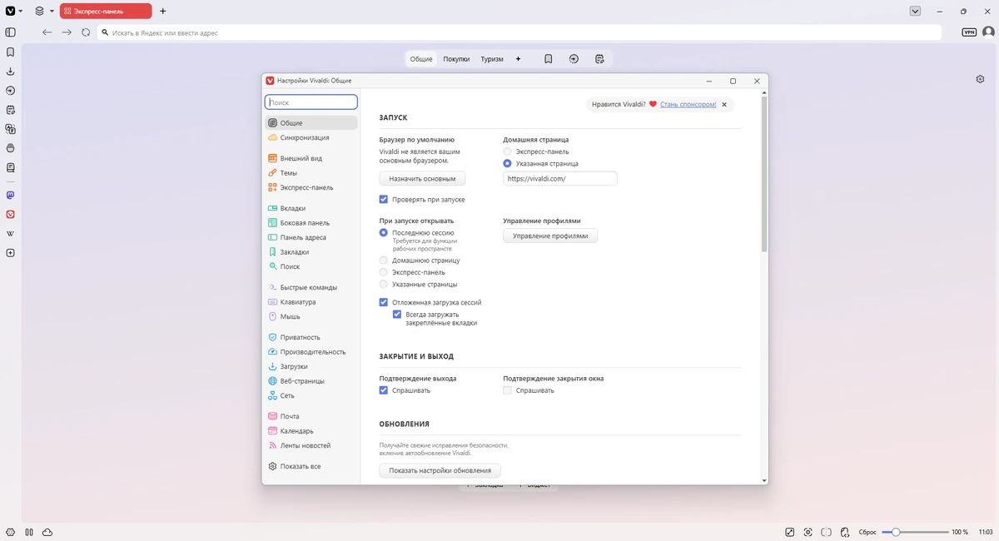The width and height of the screenshot is (999, 541).
Task: Select 'Домашнюю страницу' startup option
Action: coord(384,261)
